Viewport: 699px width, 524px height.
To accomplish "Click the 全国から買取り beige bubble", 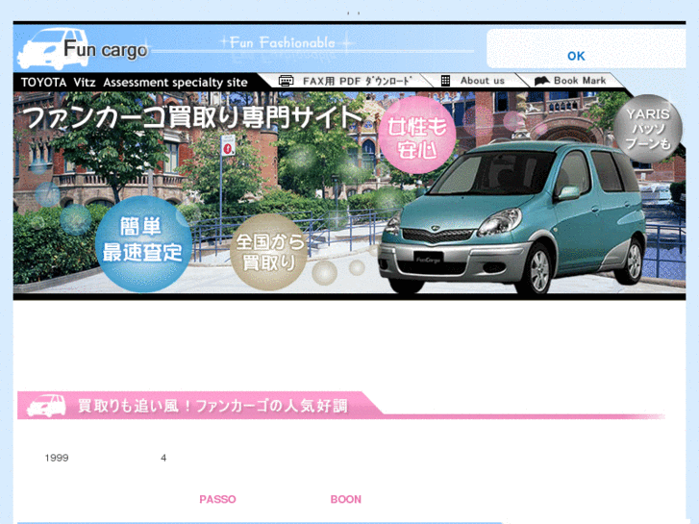I will (269, 252).
